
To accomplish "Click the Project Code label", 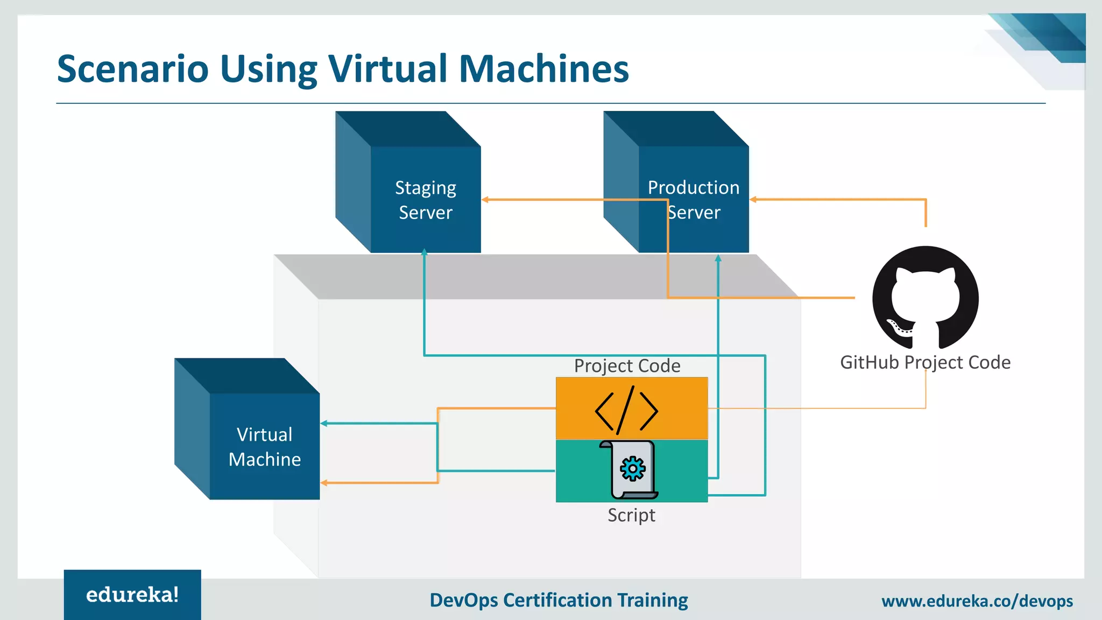I will click(x=627, y=366).
